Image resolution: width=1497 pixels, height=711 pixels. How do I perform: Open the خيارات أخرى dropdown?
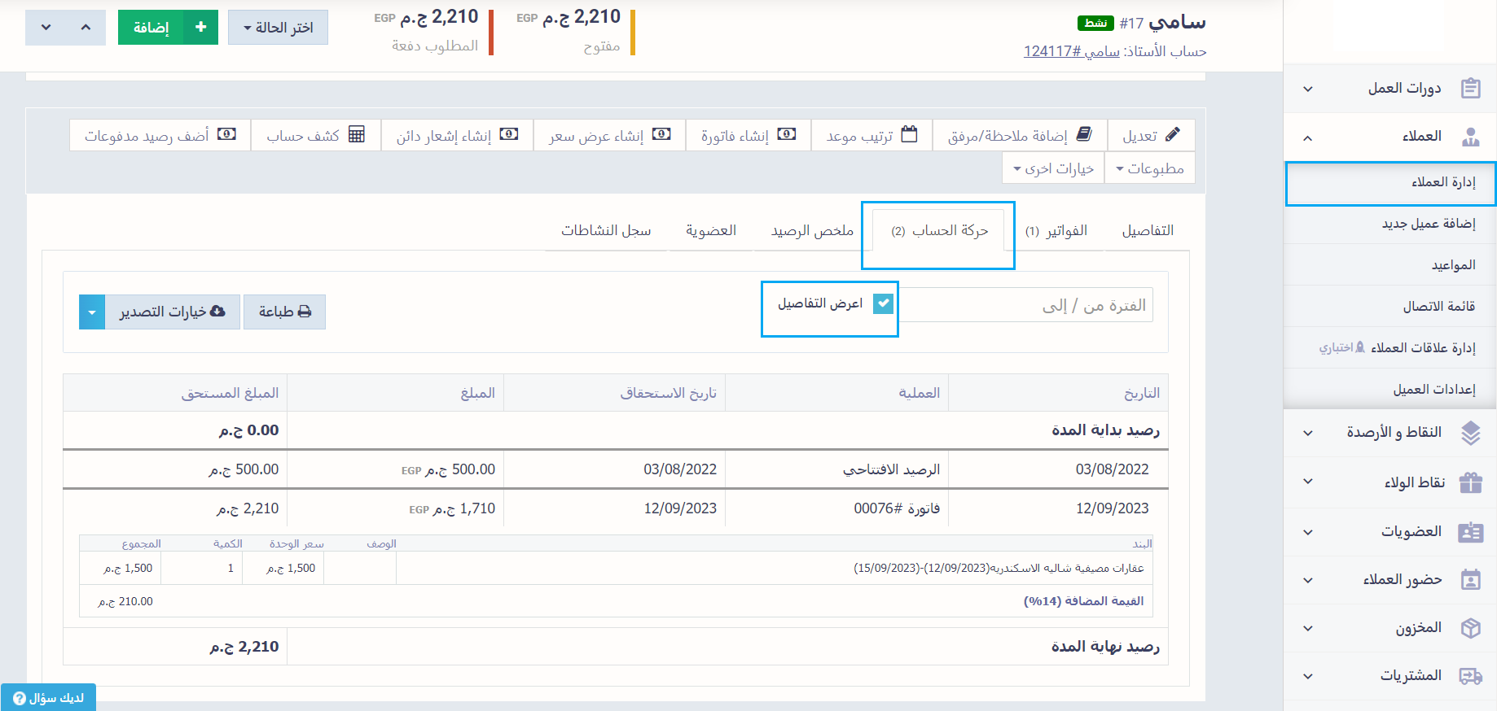pos(1053,168)
